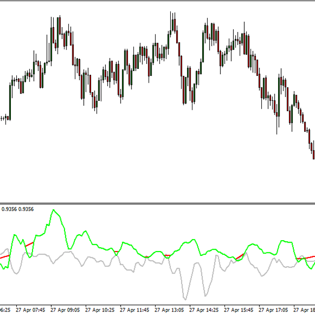Image resolution: width=315 pixels, height=315 pixels.
Task: Click the separator between chart and indicator window
Action: (x=157, y=202)
